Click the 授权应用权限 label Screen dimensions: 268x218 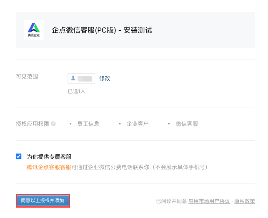point(33,124)
